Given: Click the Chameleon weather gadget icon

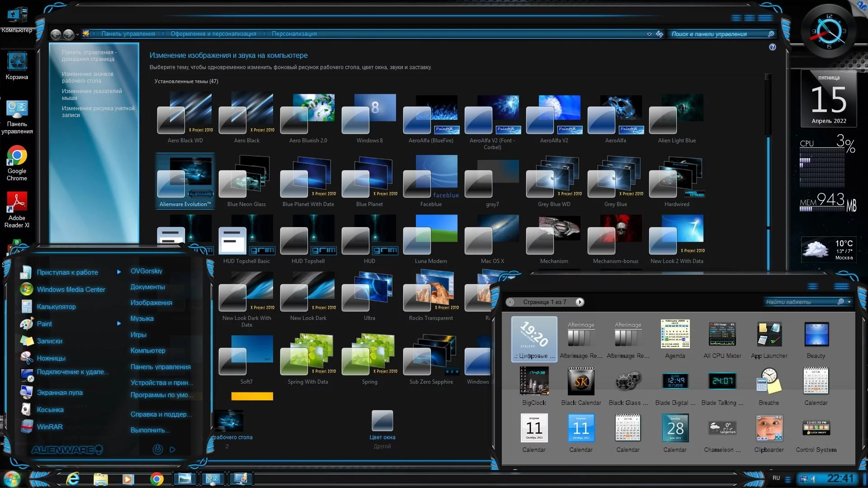Looking at the screenshot, I should pyautogui.click(x=722, y=428).
